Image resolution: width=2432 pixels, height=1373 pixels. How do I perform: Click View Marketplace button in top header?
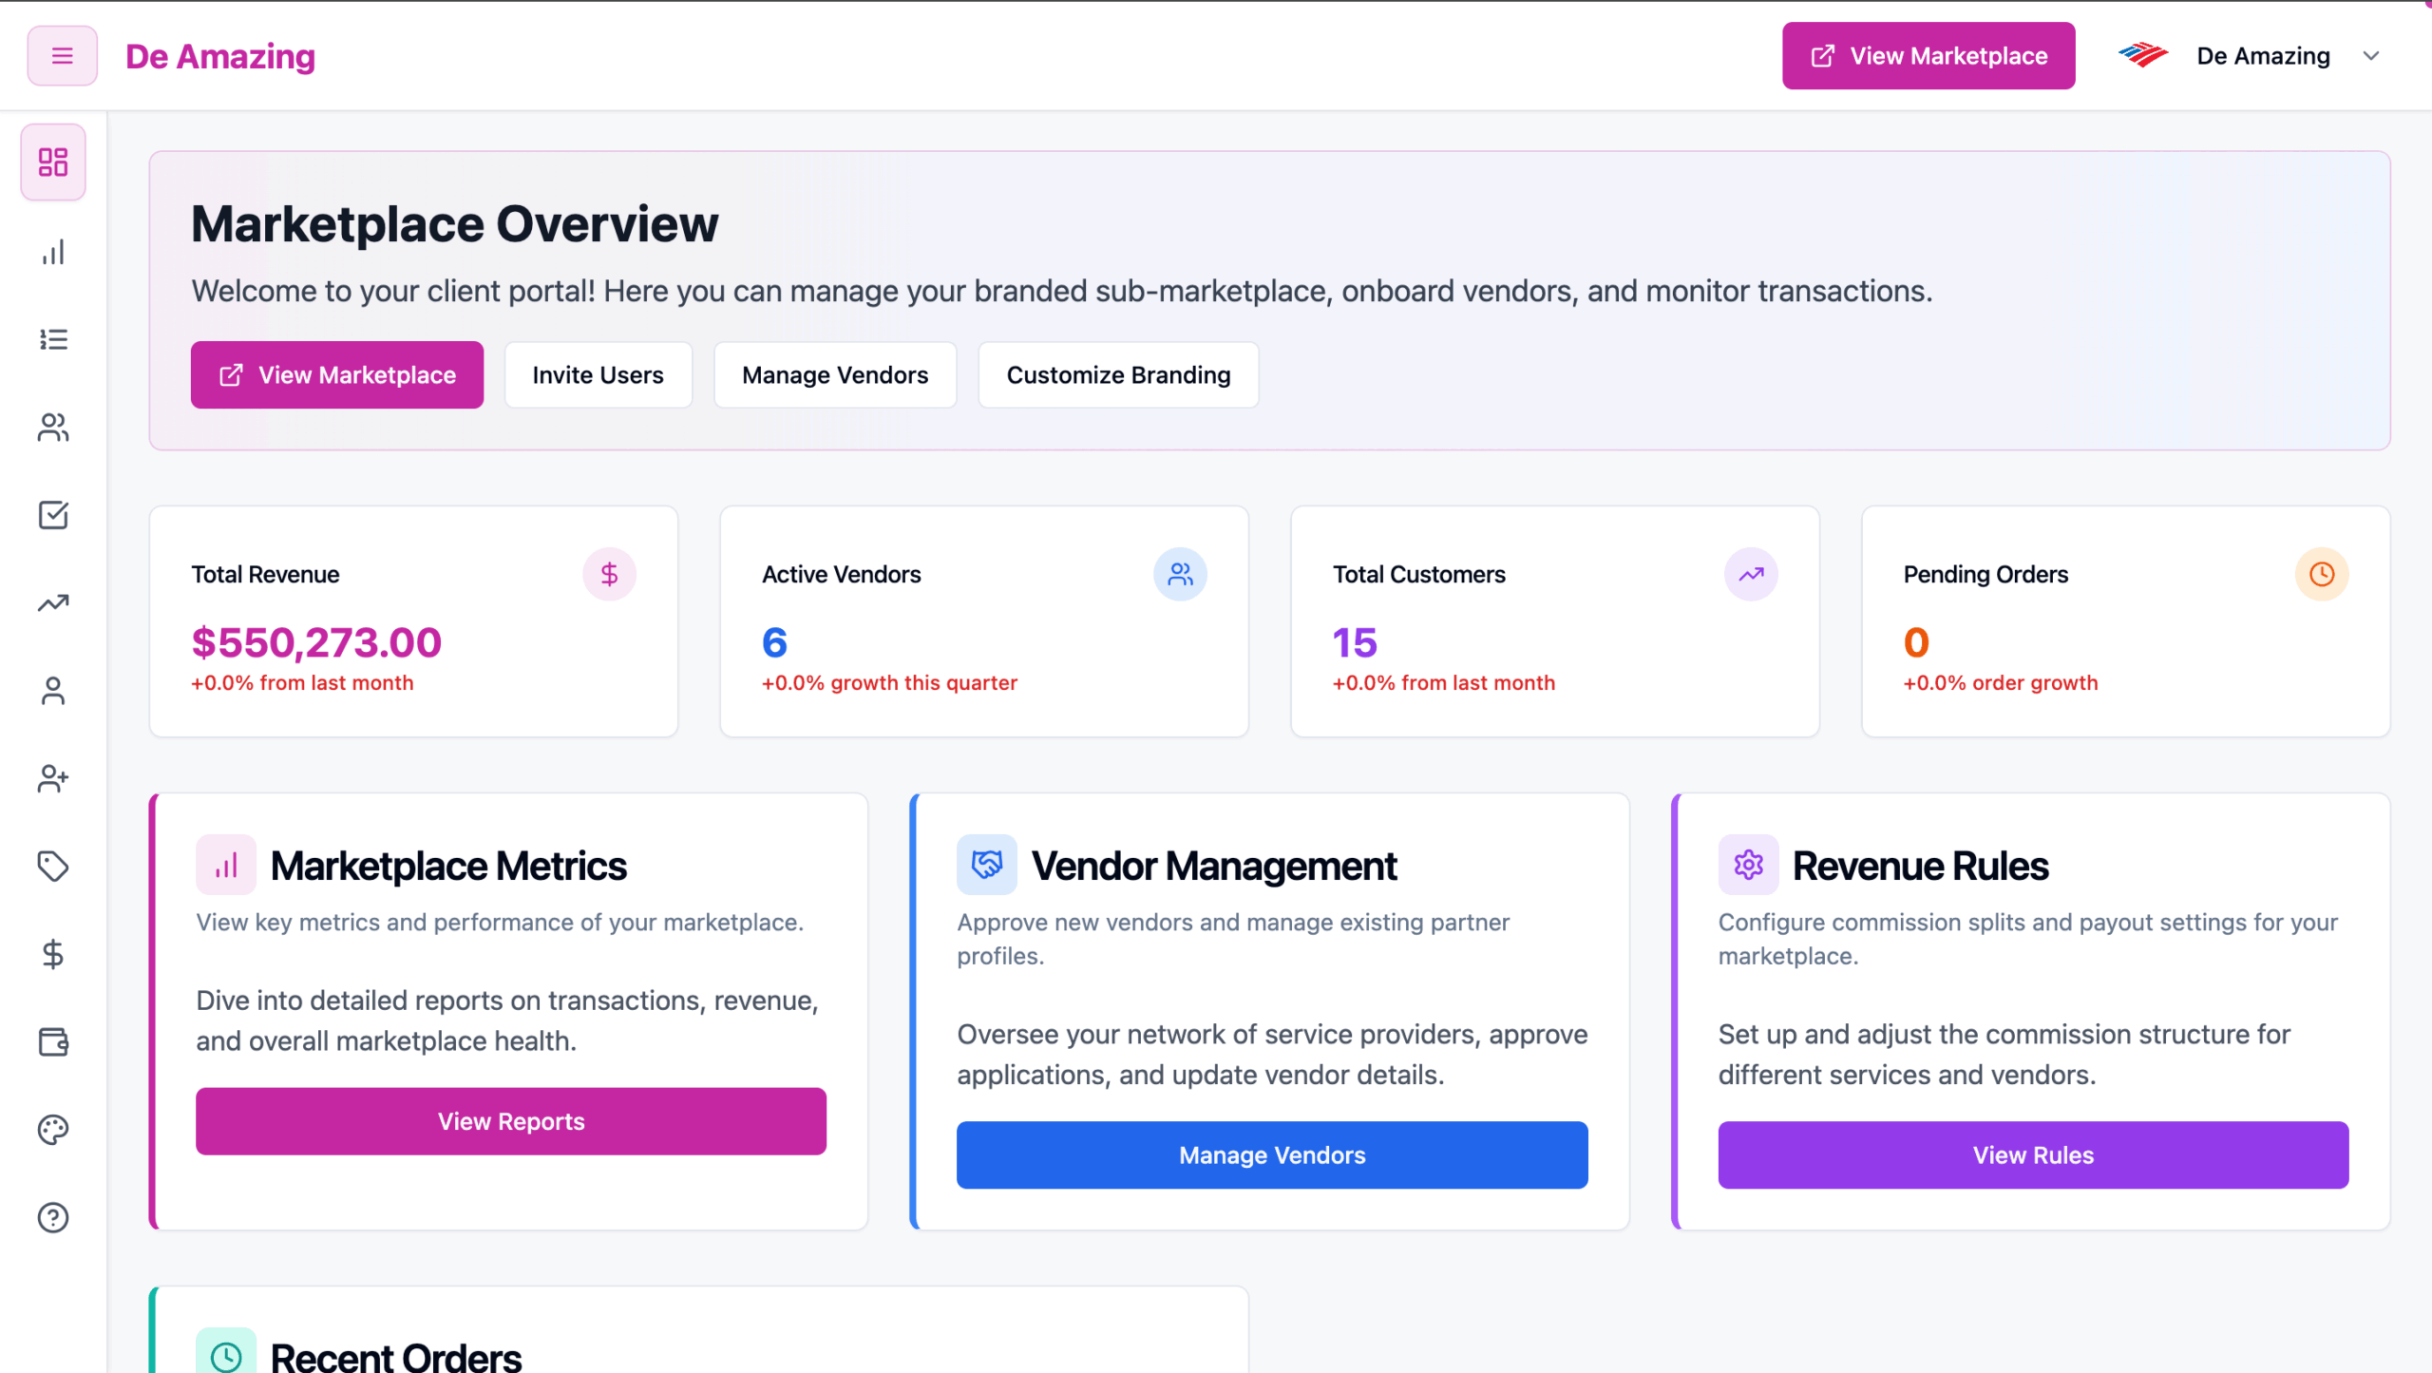click(1928, 56)
